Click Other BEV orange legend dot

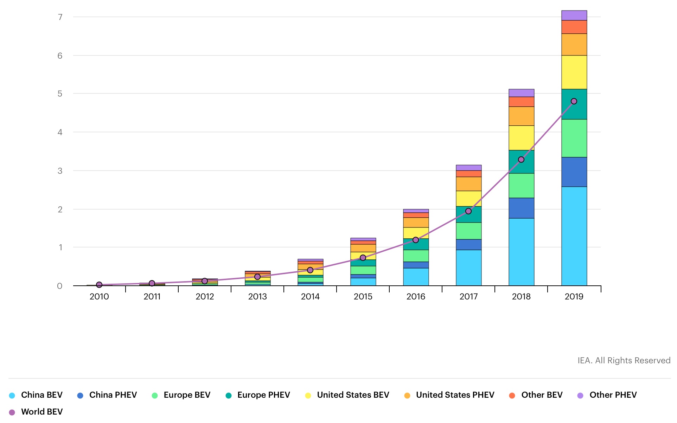512,396
